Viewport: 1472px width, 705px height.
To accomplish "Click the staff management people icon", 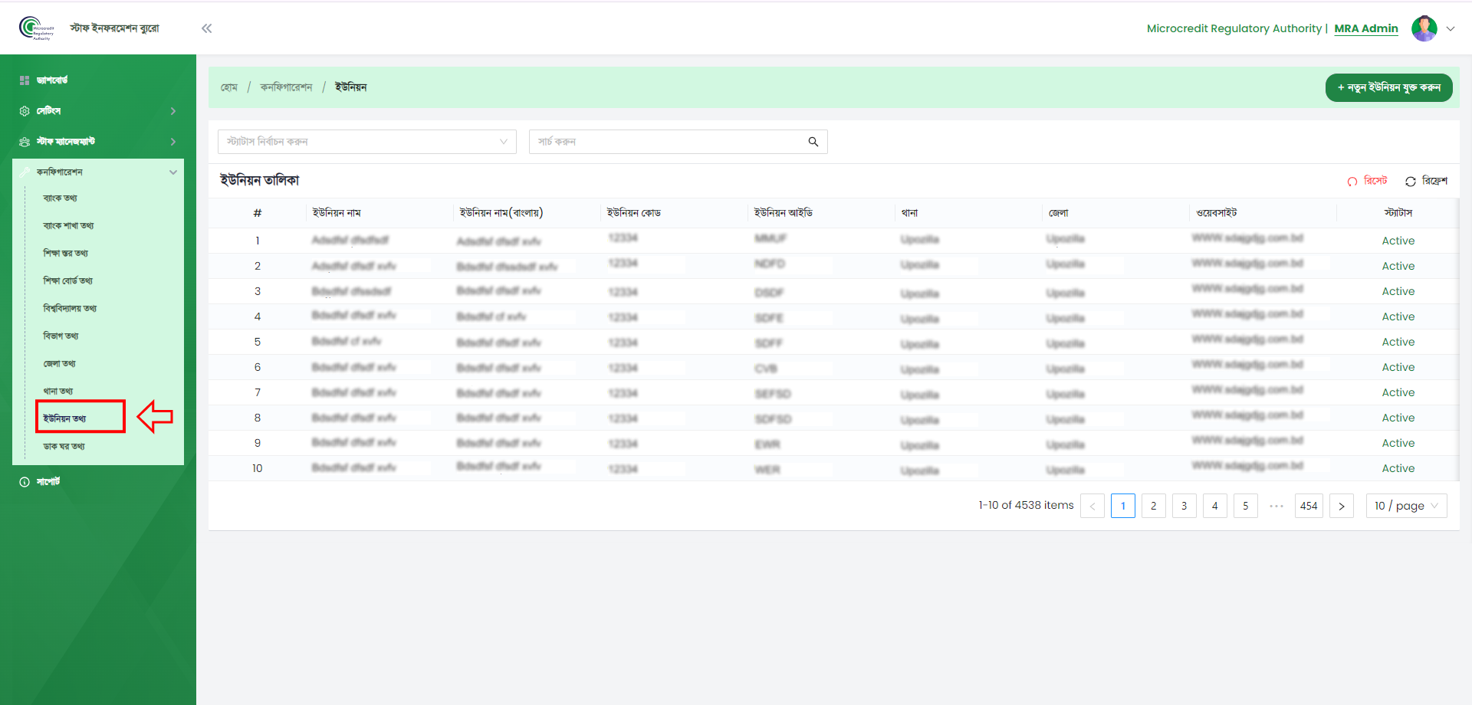I will [x=25, y=142].
